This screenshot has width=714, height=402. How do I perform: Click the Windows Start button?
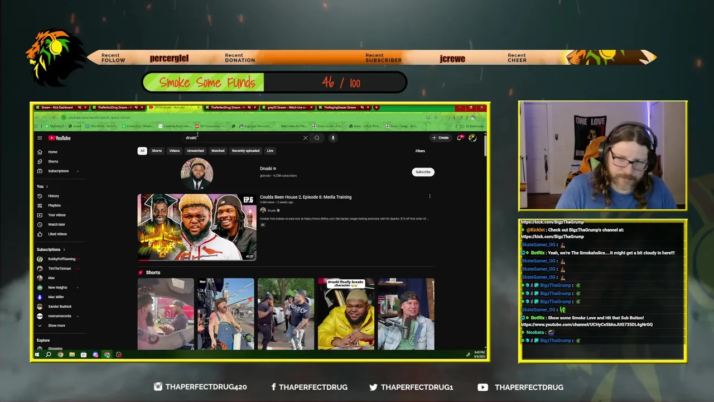pyautogui.click(x=37, y=355)
